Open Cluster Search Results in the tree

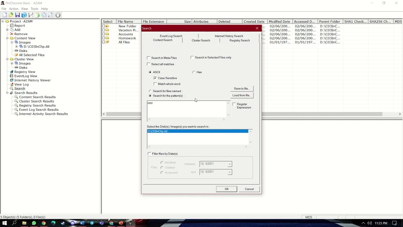pyautogui.click(x=36, y=101)
